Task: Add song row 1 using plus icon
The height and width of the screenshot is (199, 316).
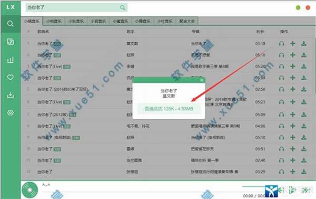Action: (x=293, y=43)
